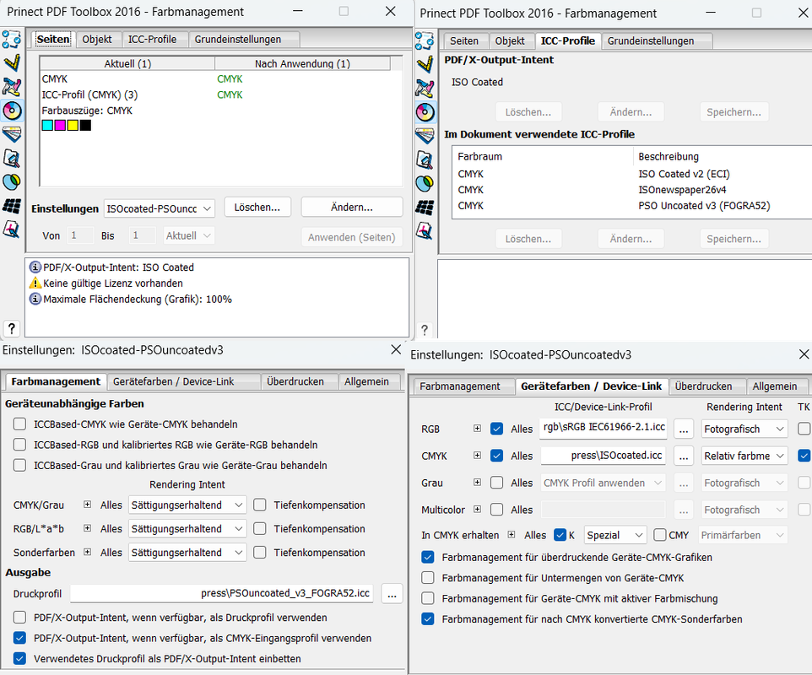Click the cyan separation swatch
This screenshot has width=812, height=675.
click(47, 125)
